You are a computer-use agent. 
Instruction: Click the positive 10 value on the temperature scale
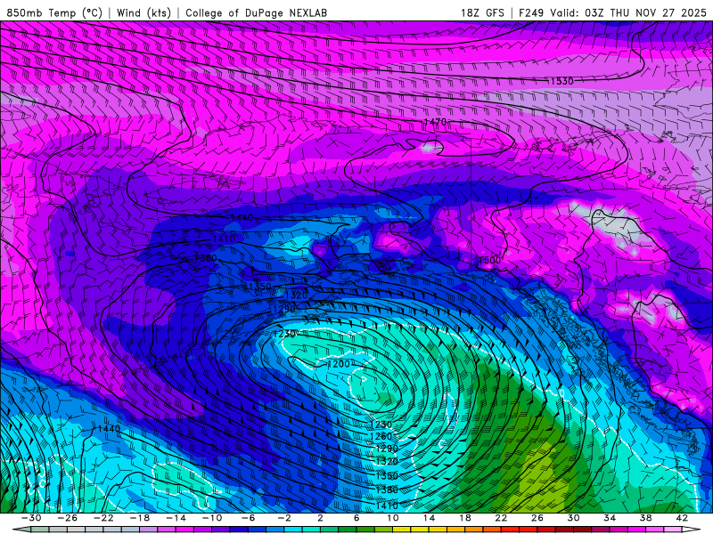coord(393,518)
